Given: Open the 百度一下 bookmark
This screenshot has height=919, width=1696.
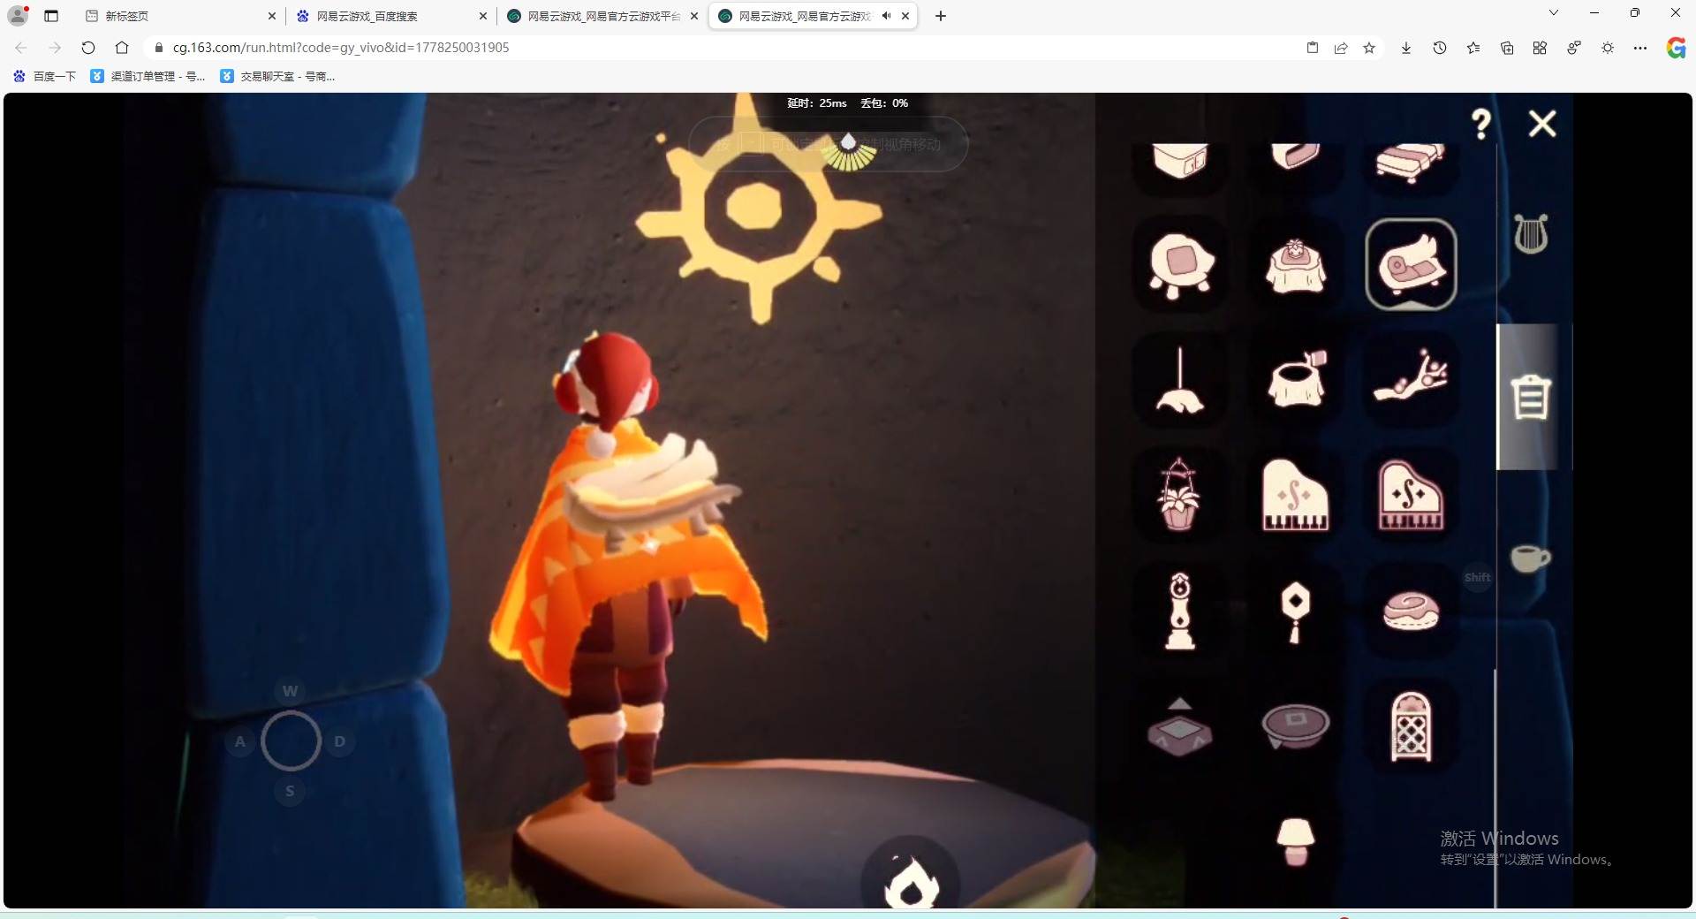Looking at the screenshot, I should point(45,77).
